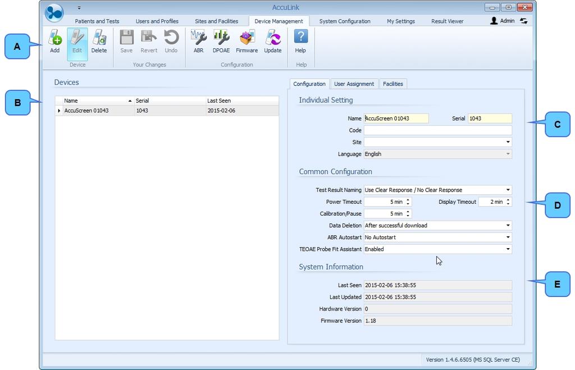Viewport: 575px width, 370px height.
Task: Click the Last Updated field value
Action: 438,297
